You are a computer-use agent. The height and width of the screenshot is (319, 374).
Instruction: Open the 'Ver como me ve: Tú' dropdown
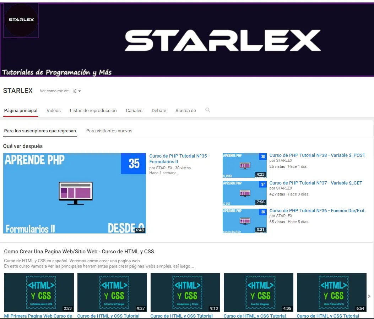tap(76, 91)
